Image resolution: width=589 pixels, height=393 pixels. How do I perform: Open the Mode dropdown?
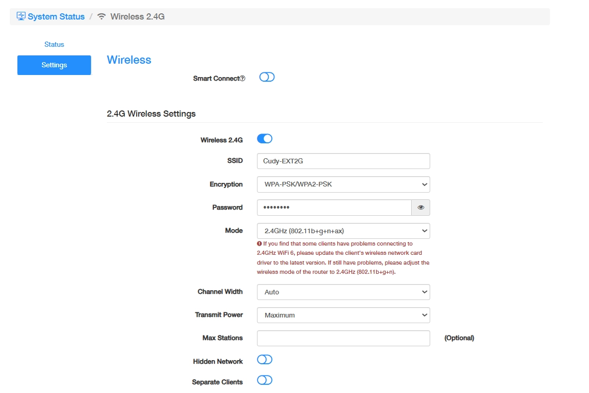(343, 231)
